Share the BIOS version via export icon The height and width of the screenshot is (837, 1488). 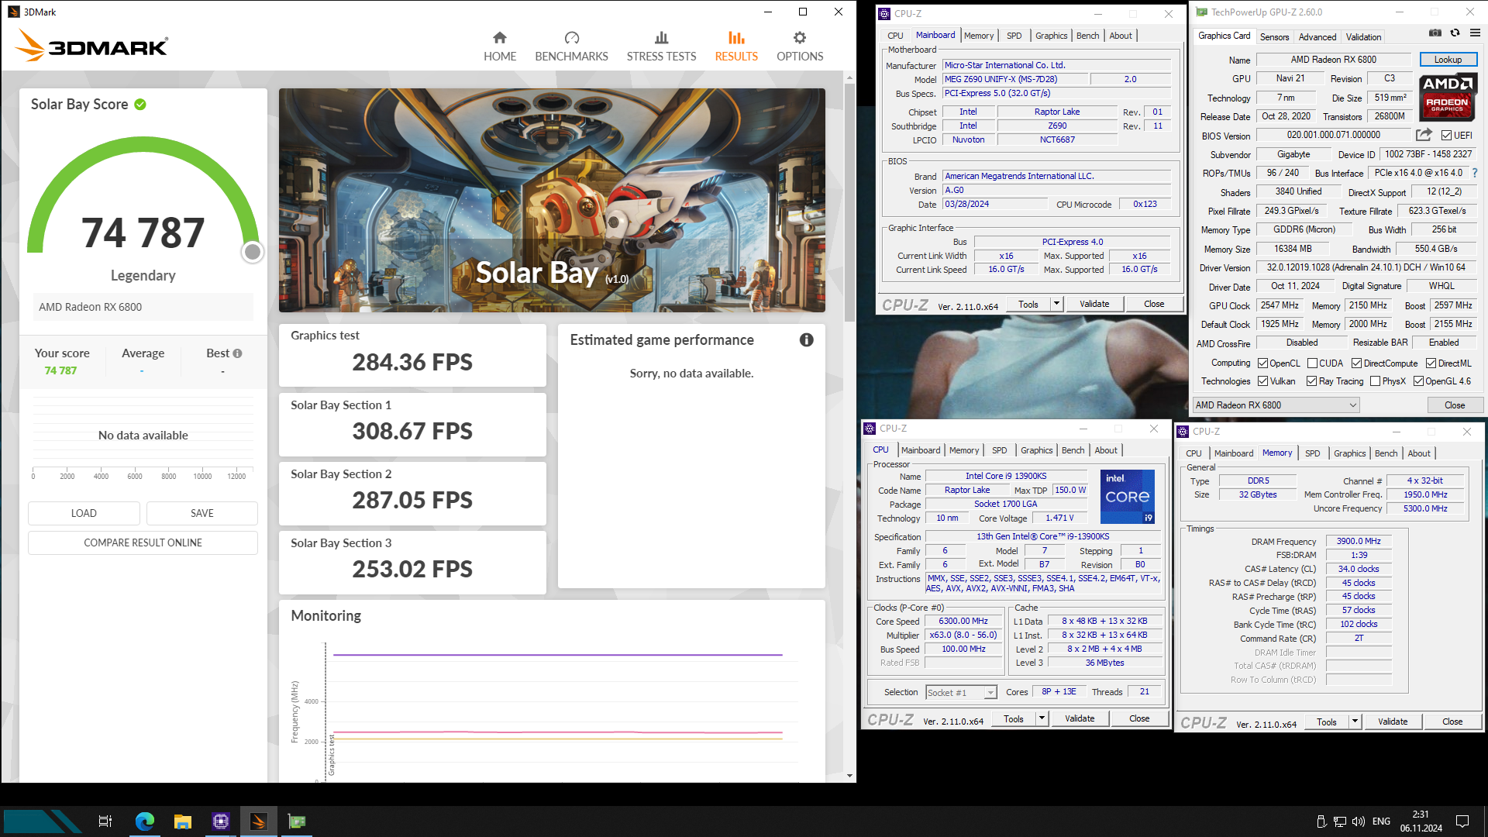point(1424,135)
